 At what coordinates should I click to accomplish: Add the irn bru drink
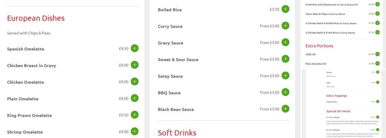(x=377, y=72)
